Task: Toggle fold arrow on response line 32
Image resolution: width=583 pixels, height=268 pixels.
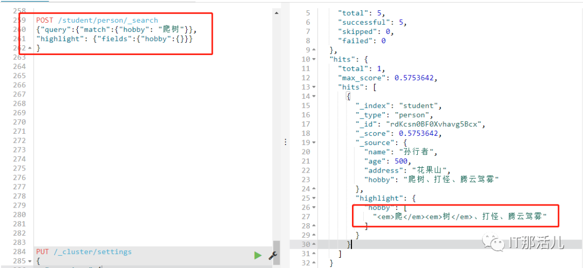Action: [314, 263]
